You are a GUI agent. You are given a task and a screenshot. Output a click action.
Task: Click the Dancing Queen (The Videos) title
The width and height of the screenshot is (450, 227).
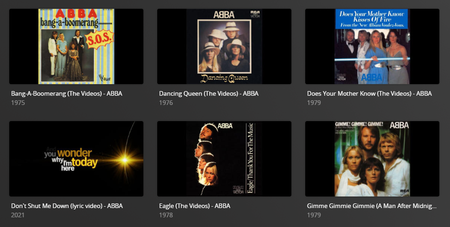pyautogui.click(x=209, y=93)
